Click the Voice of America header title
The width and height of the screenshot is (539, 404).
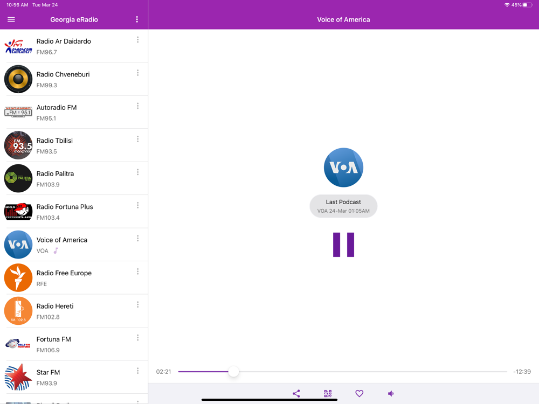pos(343,19)
